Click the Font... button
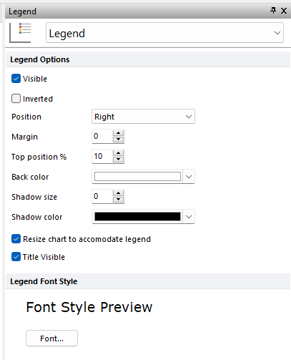291x360 pixels. (51, 339)
